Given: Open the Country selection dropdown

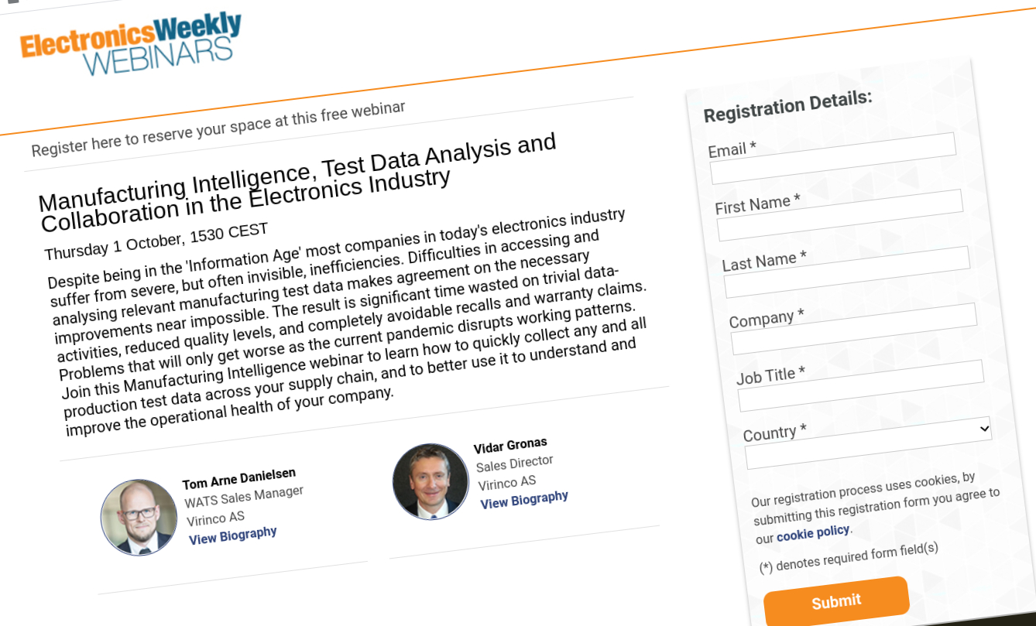Looking at the screenshot, I should point(867,428).
